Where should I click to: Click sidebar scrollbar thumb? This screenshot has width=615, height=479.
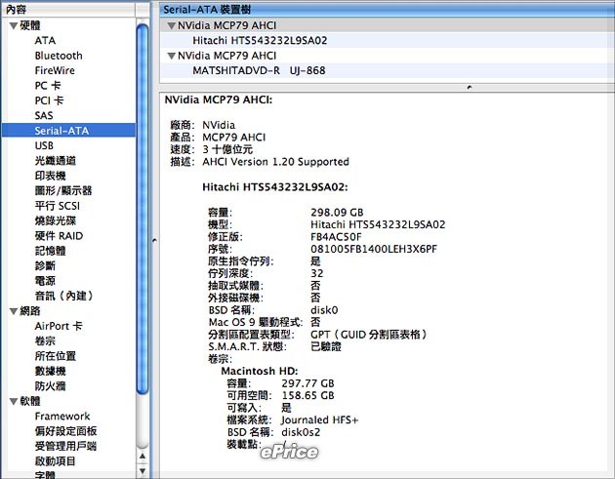(x=143, y=208)
